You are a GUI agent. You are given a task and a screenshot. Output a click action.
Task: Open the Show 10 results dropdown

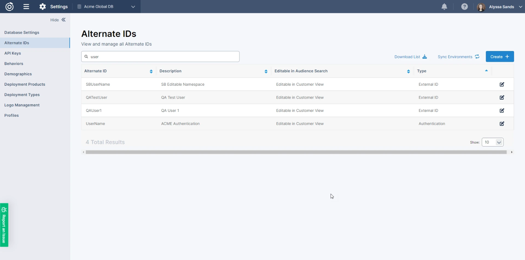click(492, 142)
